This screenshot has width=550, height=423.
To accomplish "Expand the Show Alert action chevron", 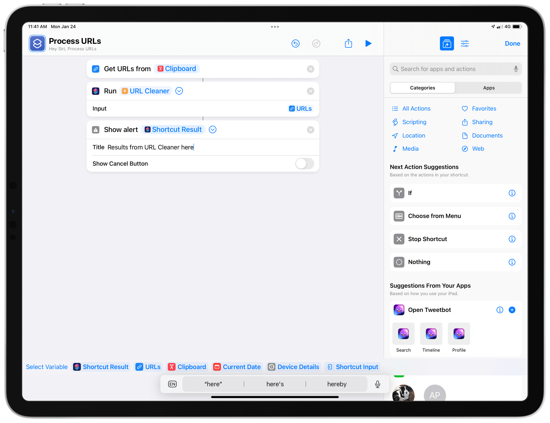I will (212, 129).
